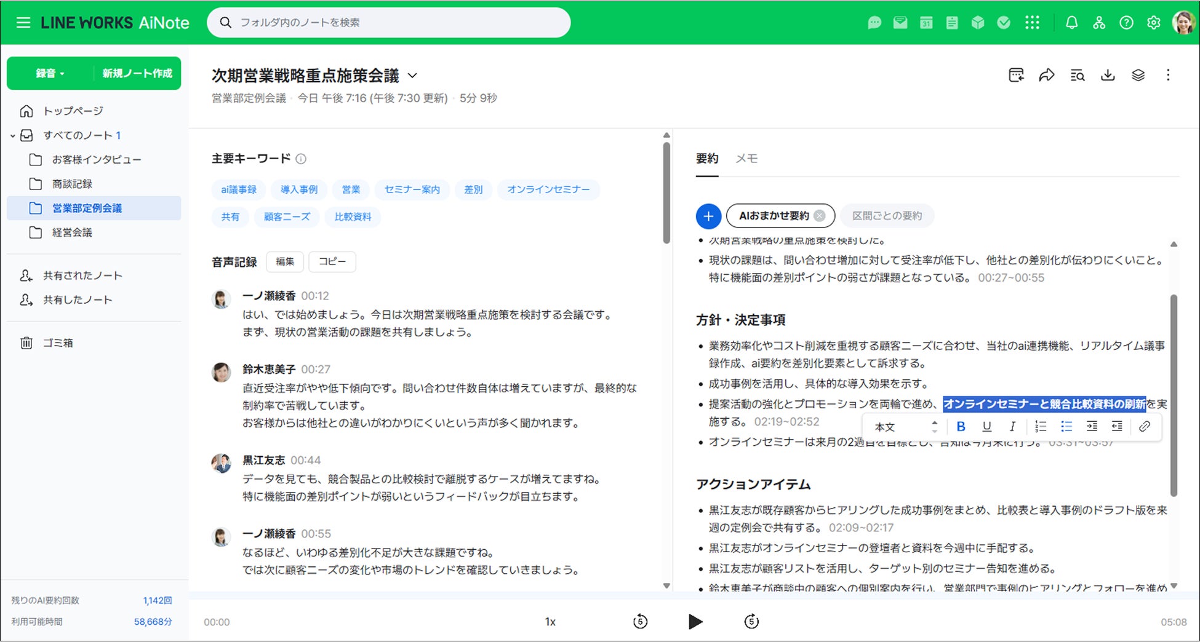Open the board document icon in header
This screenshot has width=1200, height=642.
pos(952,23)
